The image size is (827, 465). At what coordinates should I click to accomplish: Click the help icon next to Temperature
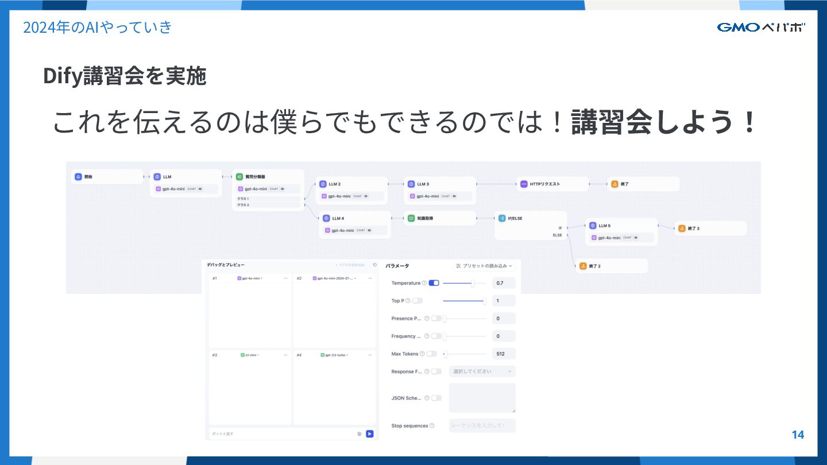424,283
